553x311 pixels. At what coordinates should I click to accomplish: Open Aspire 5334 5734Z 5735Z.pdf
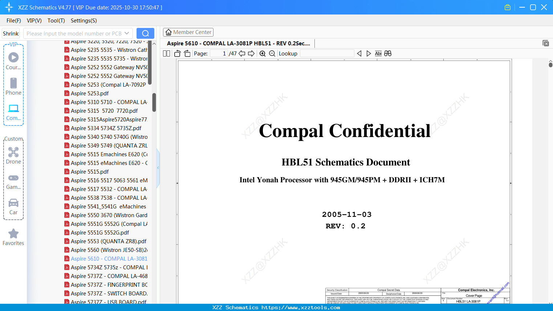click(x=103, y=128)
